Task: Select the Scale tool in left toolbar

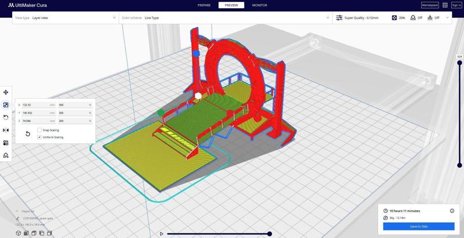Action: tap(6, 105)
